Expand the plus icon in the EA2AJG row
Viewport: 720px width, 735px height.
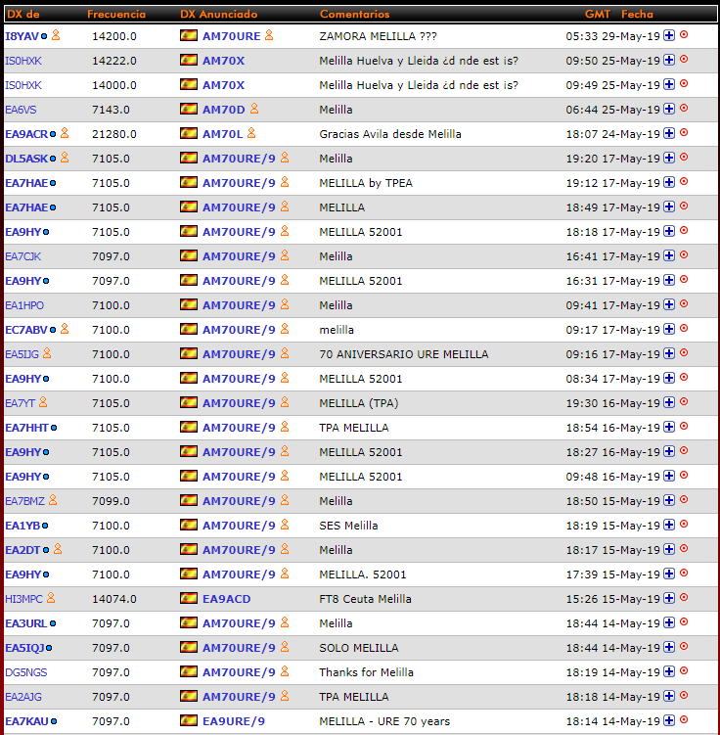click(669, 697)
